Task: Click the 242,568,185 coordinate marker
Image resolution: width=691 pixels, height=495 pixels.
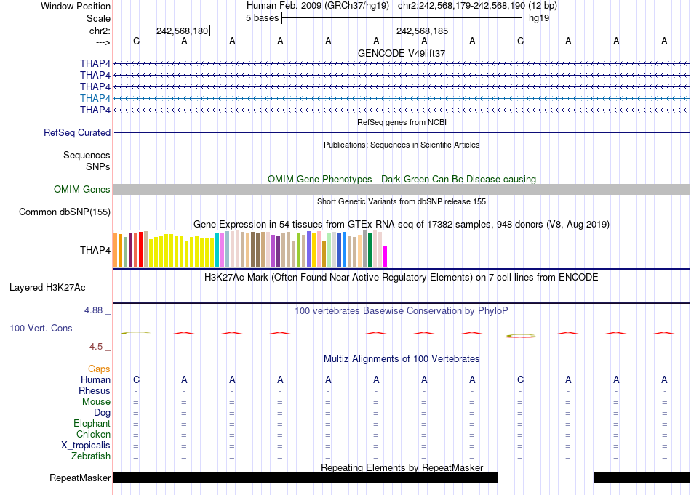Action: click(x=422, y=31)
